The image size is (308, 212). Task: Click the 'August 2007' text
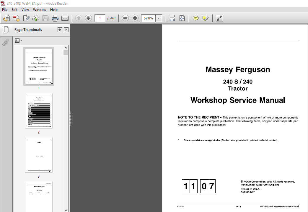click(248, 192)
